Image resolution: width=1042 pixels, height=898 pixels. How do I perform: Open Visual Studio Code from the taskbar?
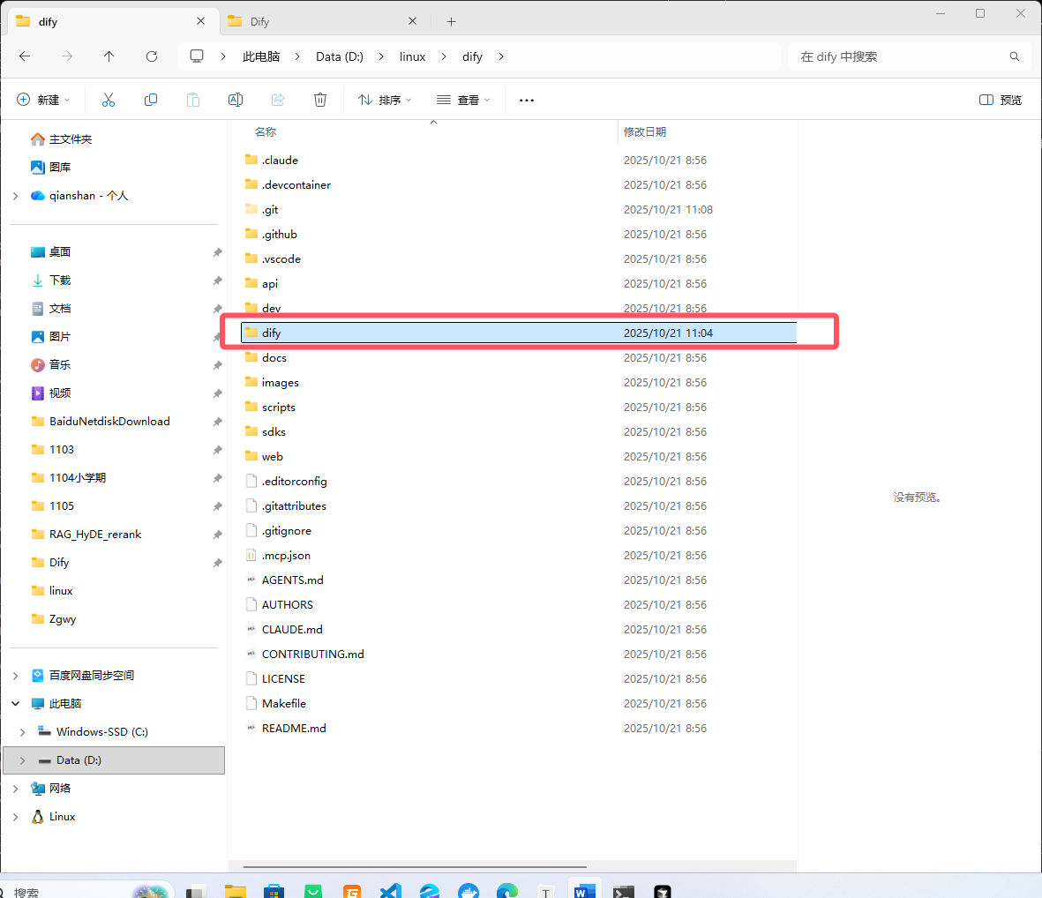390,891
